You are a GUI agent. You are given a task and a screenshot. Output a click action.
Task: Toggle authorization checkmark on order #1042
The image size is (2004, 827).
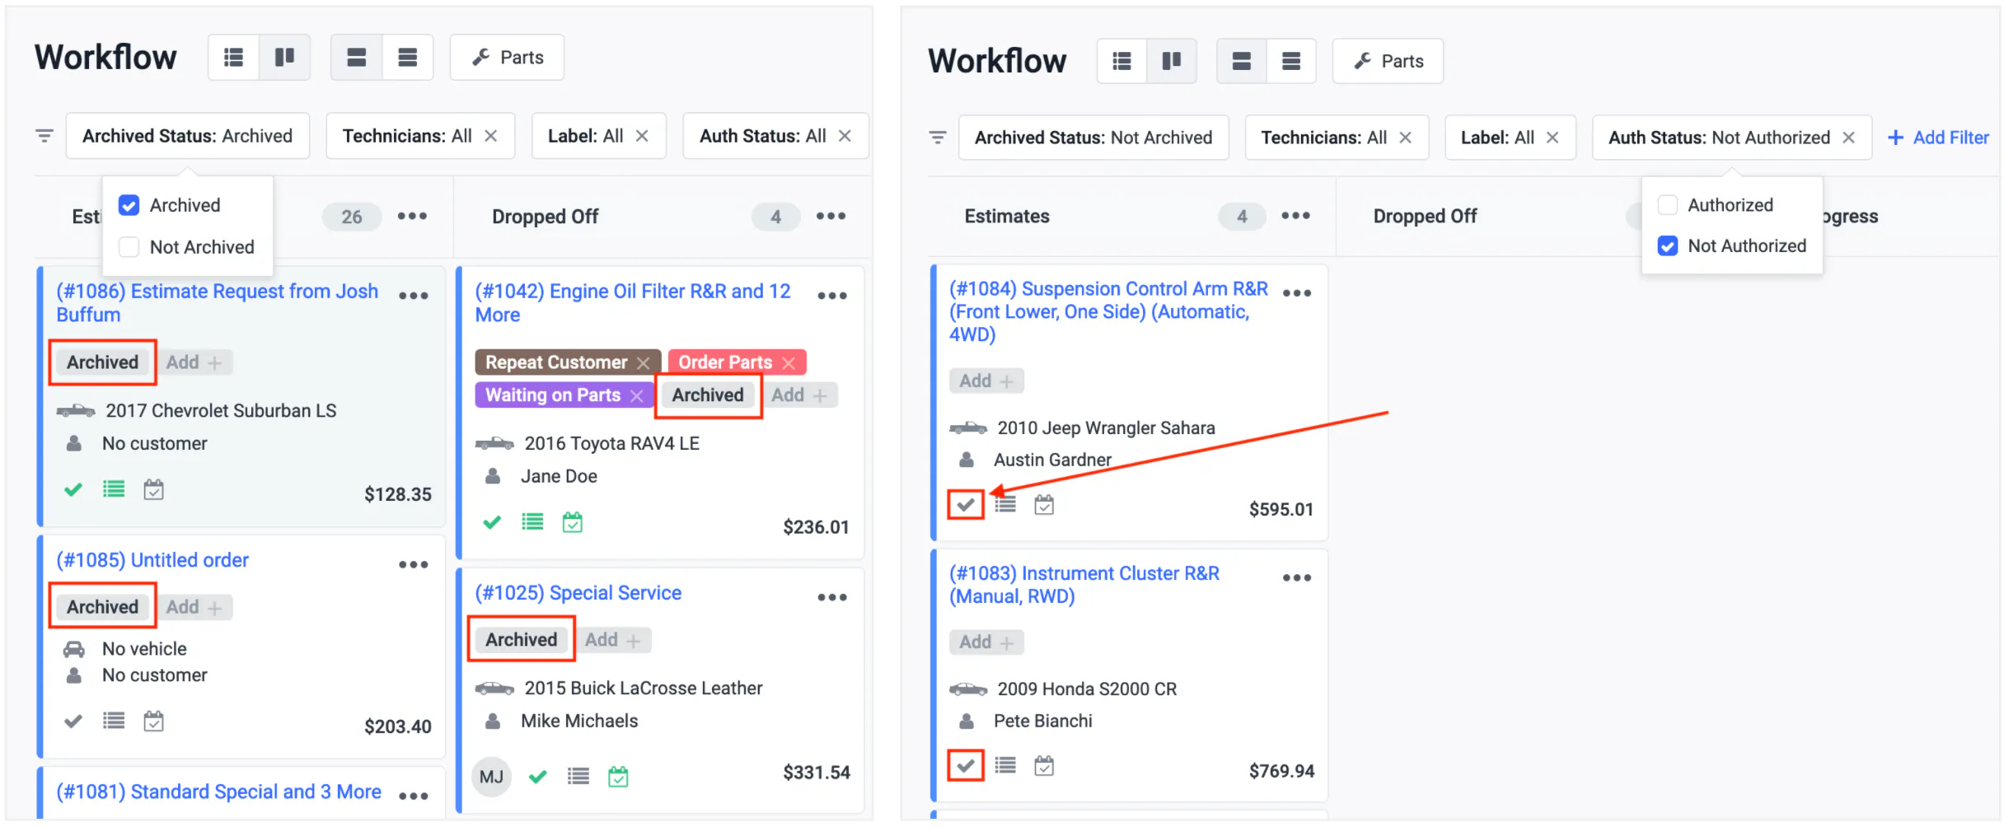(x=492, y=523)
